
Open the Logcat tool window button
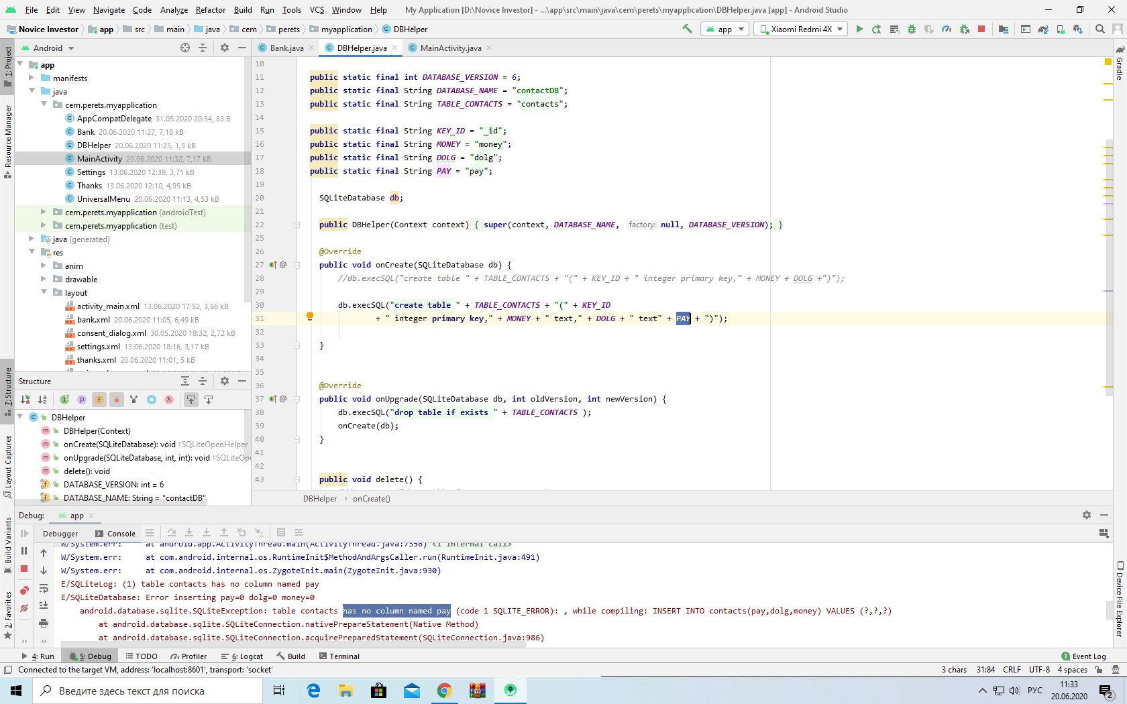247,656
